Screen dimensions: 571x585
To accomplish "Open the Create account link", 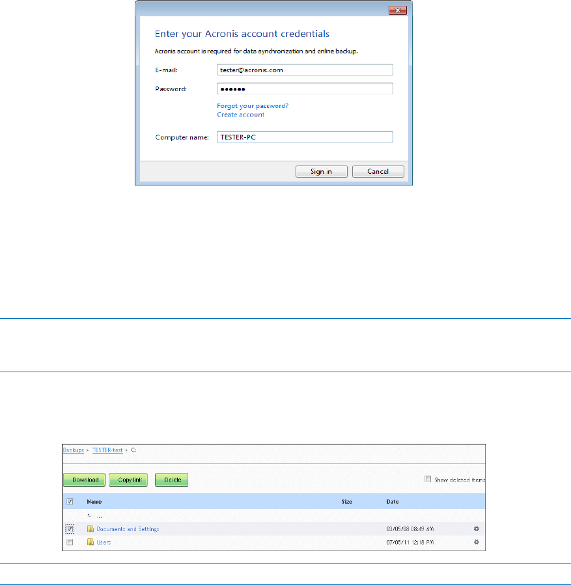I will [x=241, y=115].
